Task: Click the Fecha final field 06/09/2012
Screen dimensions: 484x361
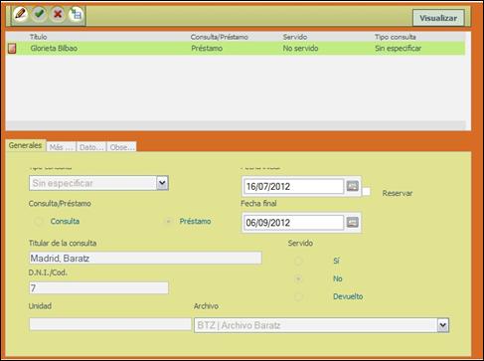Action: pos(293,223)
